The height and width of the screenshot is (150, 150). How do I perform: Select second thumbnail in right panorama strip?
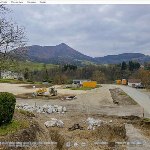tap(105, 143)
